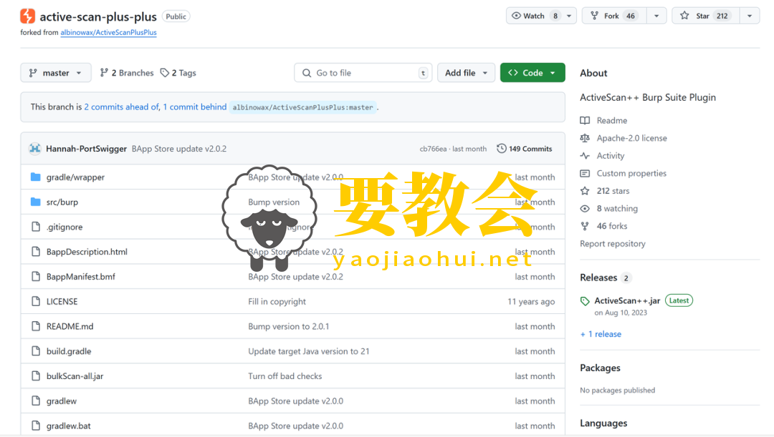Click the release tag icon beside ActiveScan++.jar
This screenshot has height=437, width=774.
pyautogui.click(x=586, y=301)
